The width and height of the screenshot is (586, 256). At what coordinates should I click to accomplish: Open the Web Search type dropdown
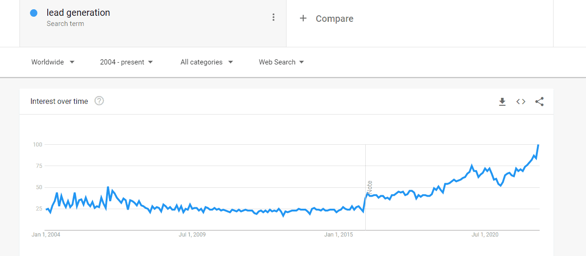tap(281, 62)
